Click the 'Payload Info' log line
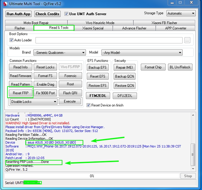The height and width of the screenshot is (190, 202). click(52, 131)
